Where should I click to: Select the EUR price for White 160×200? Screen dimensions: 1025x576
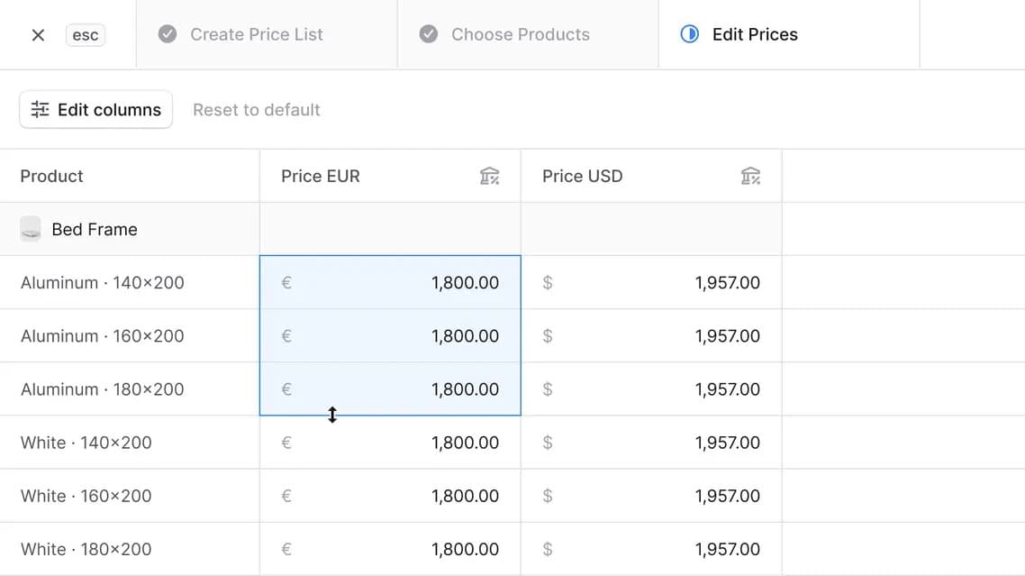(390, 495)
